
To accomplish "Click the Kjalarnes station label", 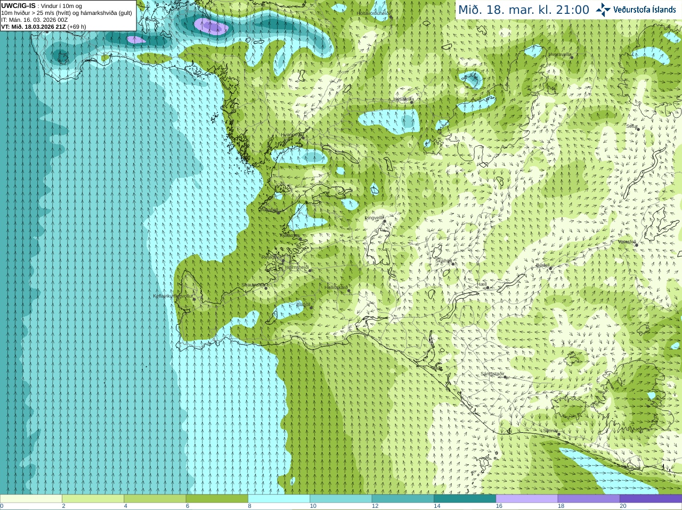I will tap(289, 235).
